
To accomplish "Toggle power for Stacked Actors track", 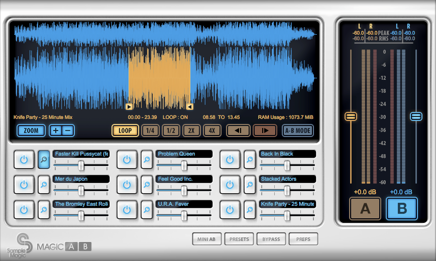I will coord(230,185).
